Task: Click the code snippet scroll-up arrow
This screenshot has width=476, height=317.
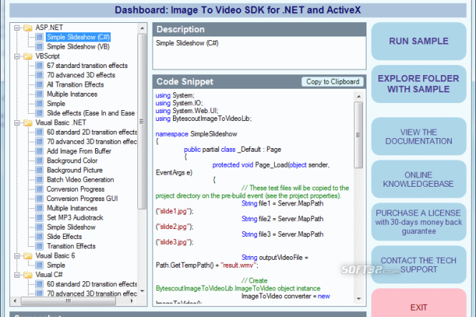Action: pos(359,97)
